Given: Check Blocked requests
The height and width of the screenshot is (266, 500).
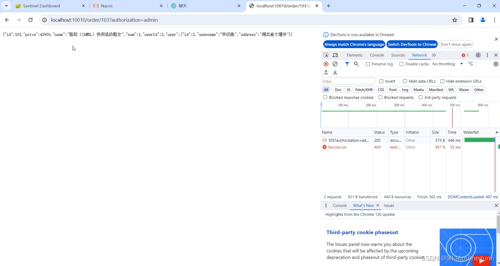Looking at the screenshot, I should [380, 97].
